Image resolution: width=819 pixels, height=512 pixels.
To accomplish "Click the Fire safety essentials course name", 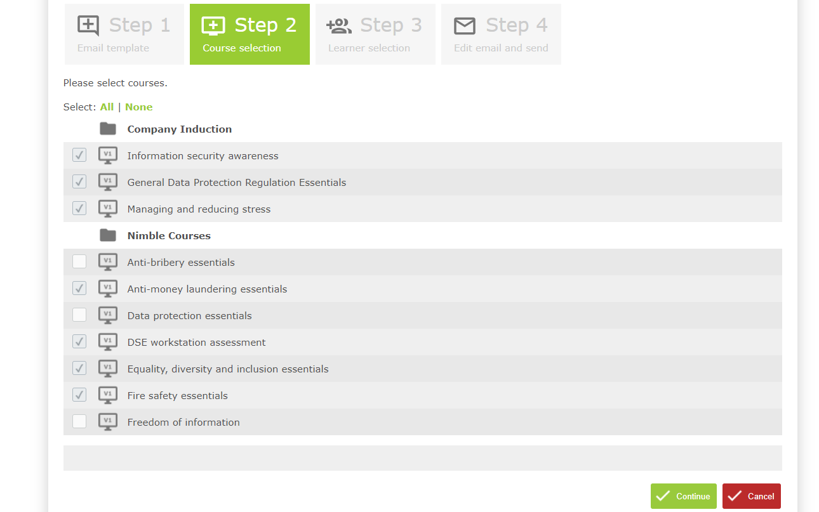I will (178, 396).
